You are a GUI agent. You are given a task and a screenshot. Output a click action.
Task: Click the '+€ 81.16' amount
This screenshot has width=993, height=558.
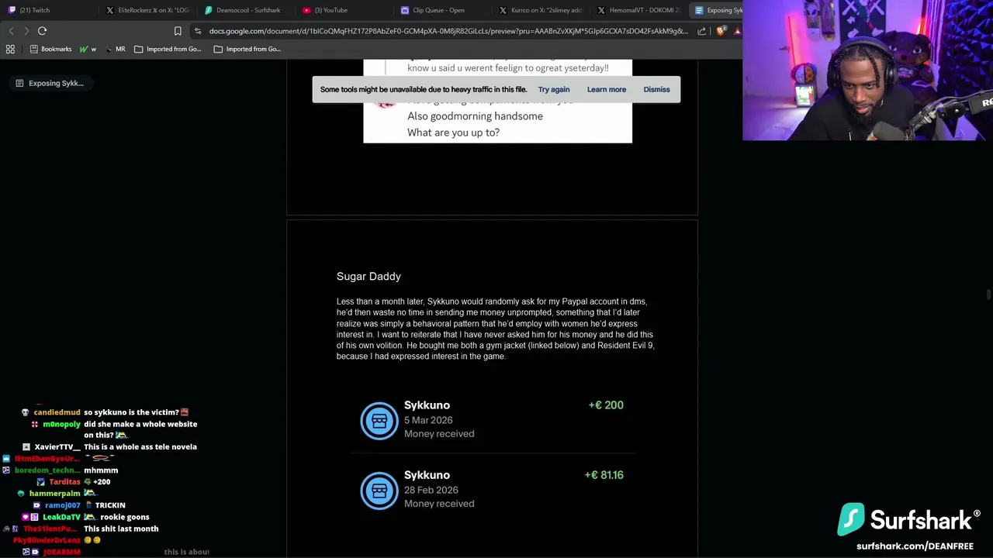(x=604, y=474)
